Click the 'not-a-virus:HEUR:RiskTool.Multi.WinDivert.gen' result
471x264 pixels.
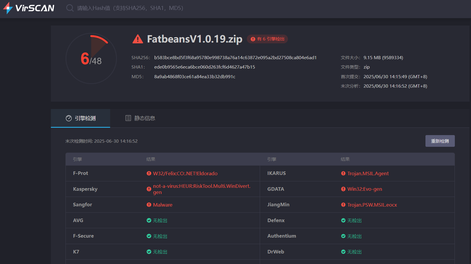pyautogui.click(x=202, y=189)
